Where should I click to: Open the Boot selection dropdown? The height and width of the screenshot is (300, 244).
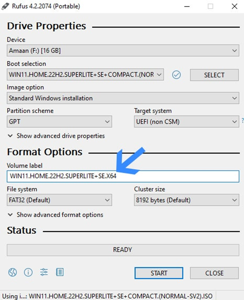click(x=85, y=74)
